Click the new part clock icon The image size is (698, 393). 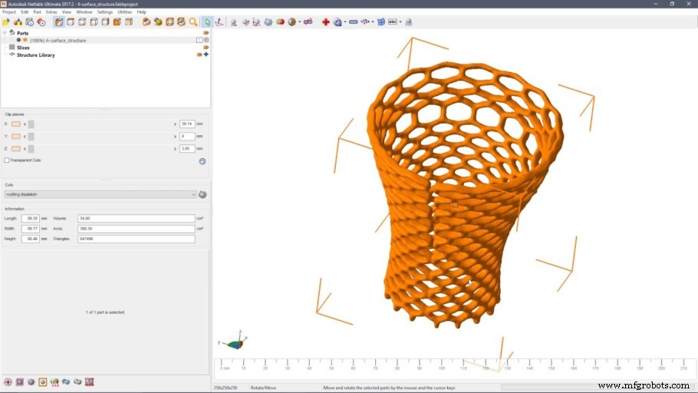coord(30,21)
